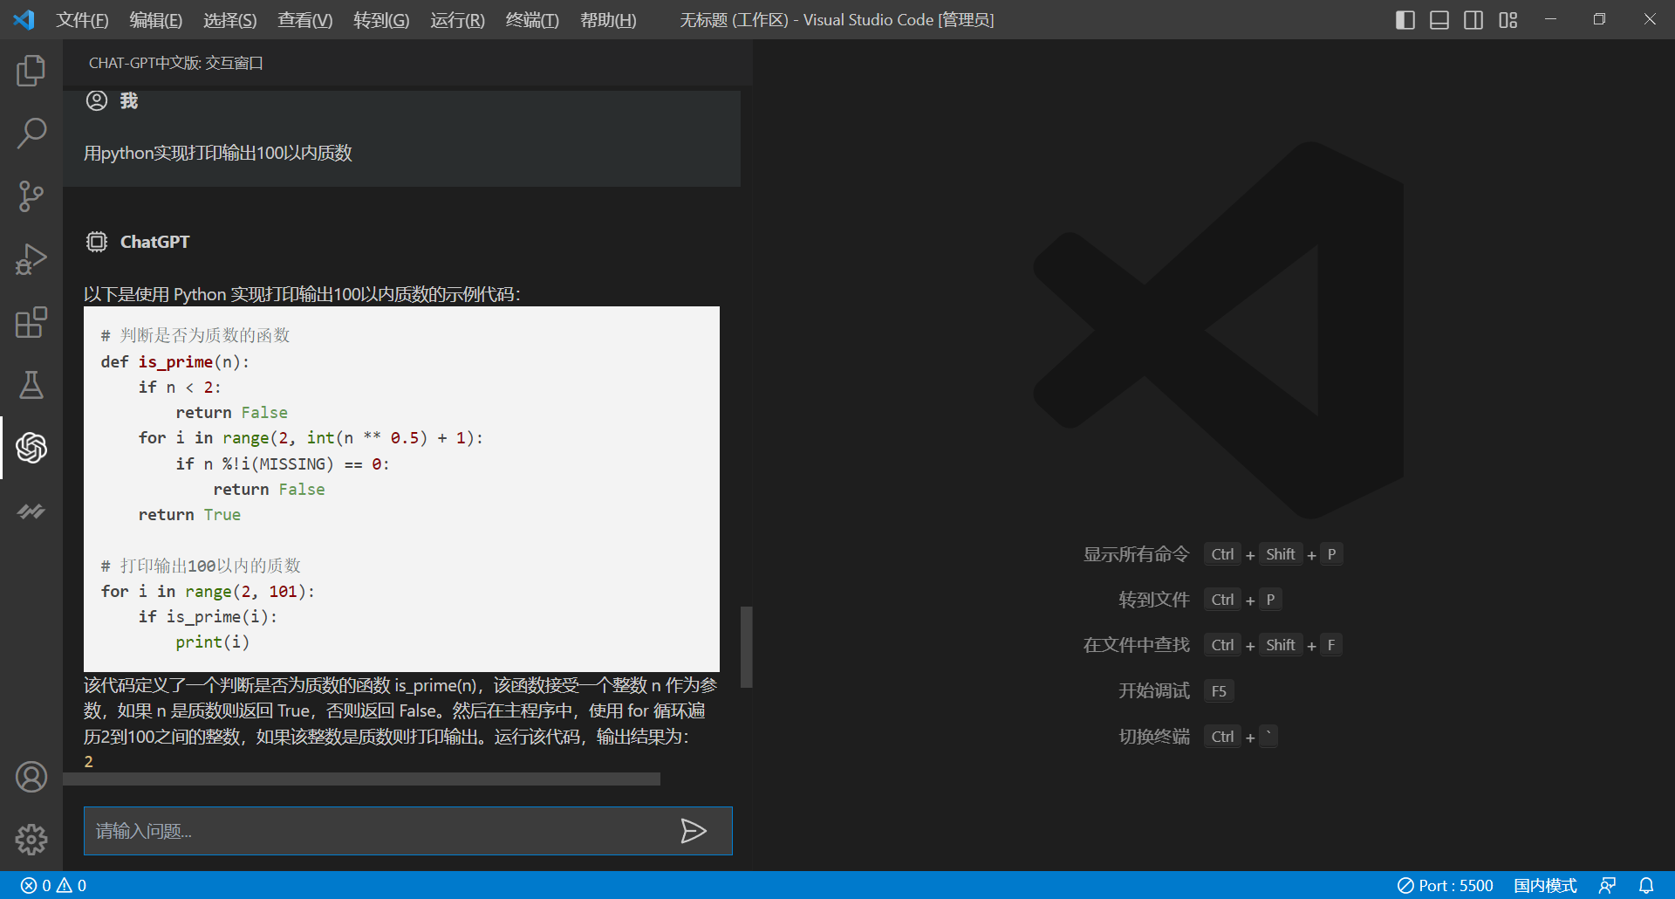The image size is (1675, 899).
Task: Click the 转到文件 shortcut label
Action: click(x=1154, y=600)
